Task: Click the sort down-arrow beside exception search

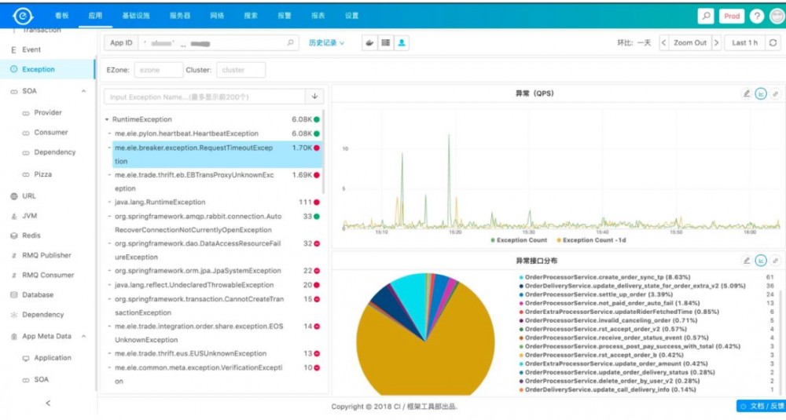Action: [x=314, y=97]
